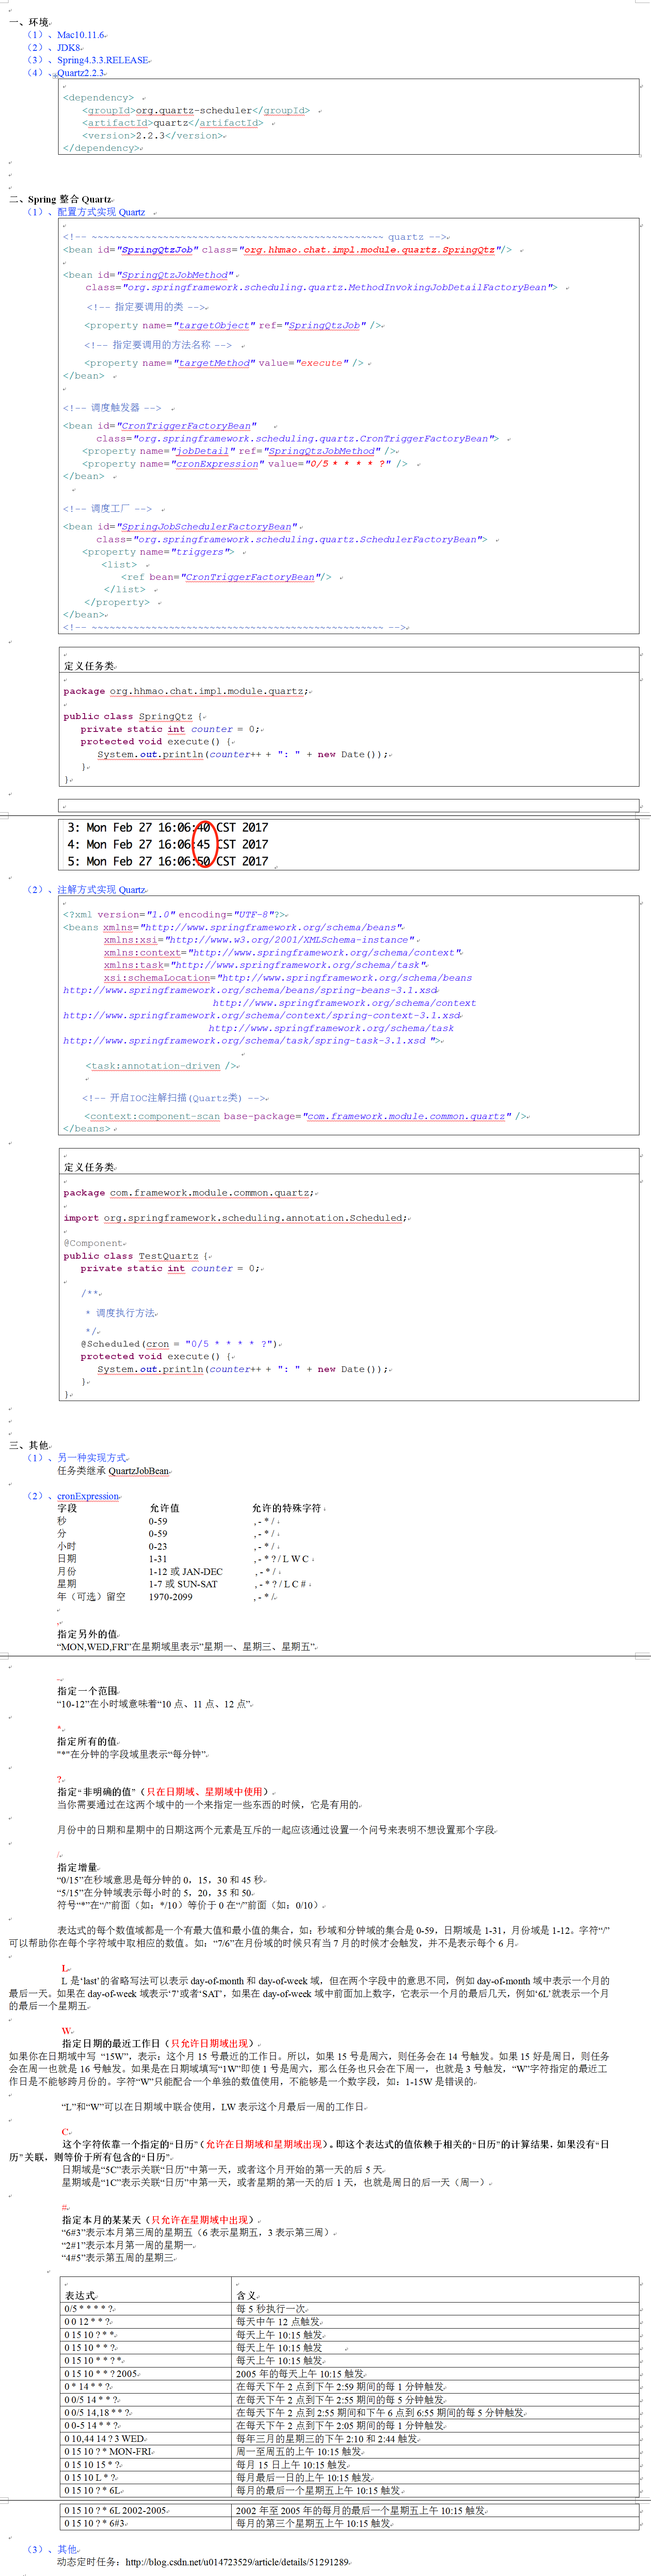Screen dimensions: 651x2576
Task: Click the task:annotation-driven tag line
Action: click(x=161, y=1066)
